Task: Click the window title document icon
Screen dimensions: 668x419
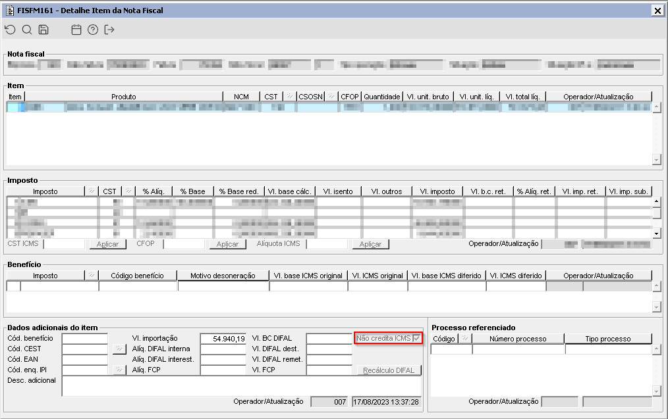Action: pos(10,11)
